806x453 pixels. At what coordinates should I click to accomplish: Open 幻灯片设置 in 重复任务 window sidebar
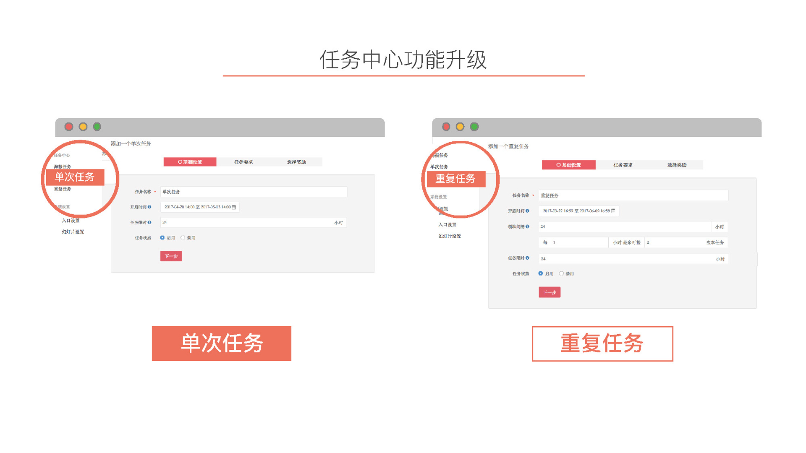coord(450,236)
